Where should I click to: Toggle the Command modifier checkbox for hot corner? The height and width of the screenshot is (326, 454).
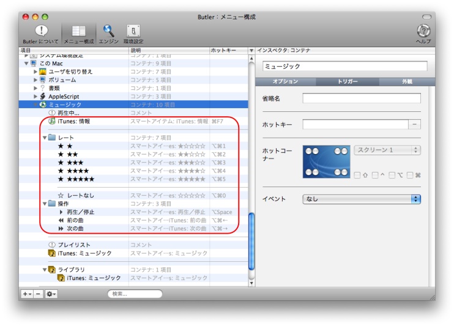[x=410, y=175]
